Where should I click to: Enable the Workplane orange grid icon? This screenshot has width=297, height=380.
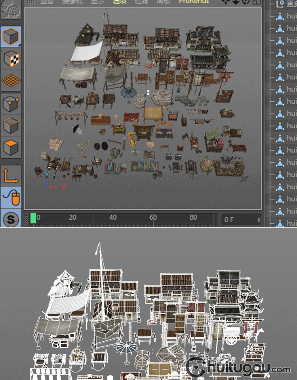point(11,81)
